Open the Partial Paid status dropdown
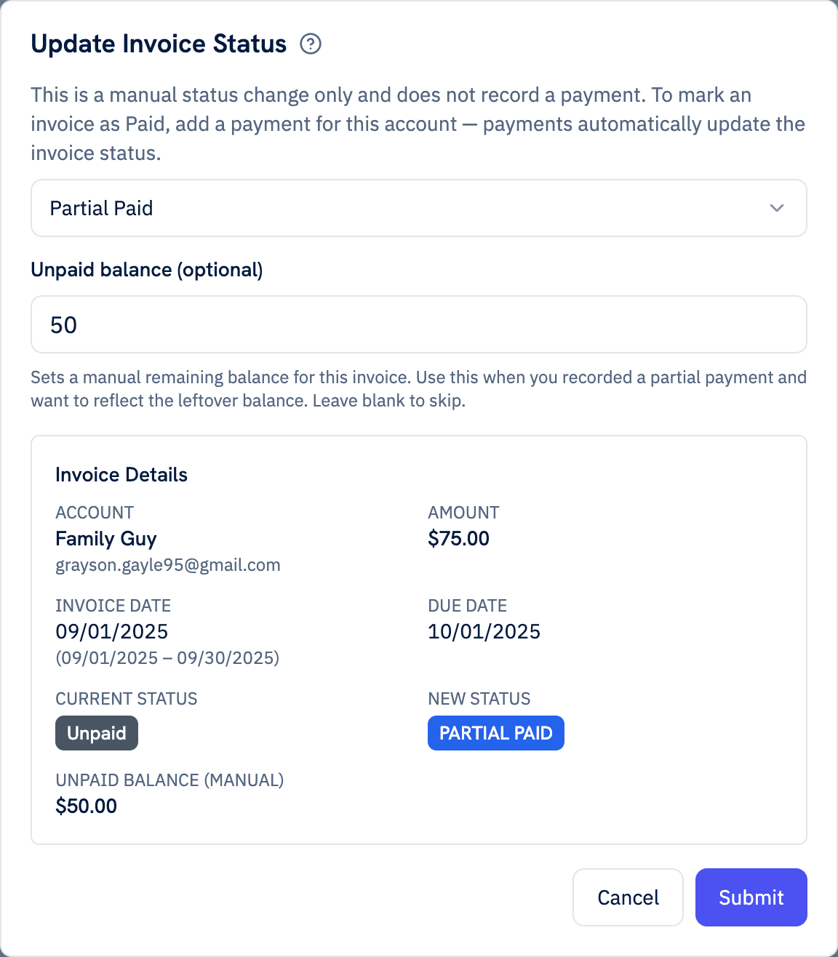Viewport: 838px width, 957px height. (418, 208)
